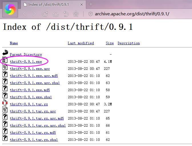Sort listing by Name column
The image size is (192, 146).
pos(14,43)
